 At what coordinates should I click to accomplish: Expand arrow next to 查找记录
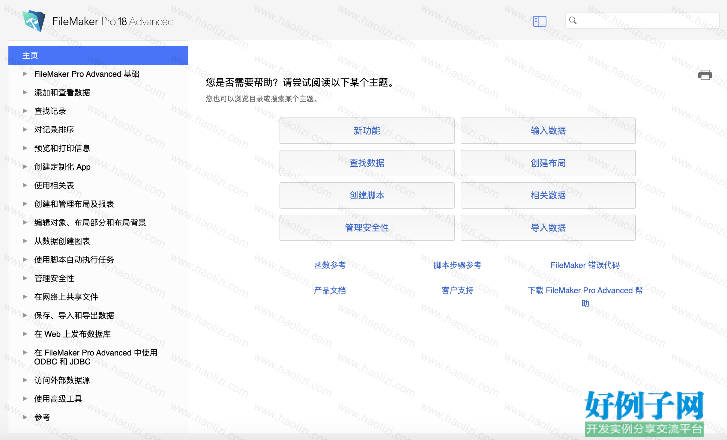click(25, 111)
